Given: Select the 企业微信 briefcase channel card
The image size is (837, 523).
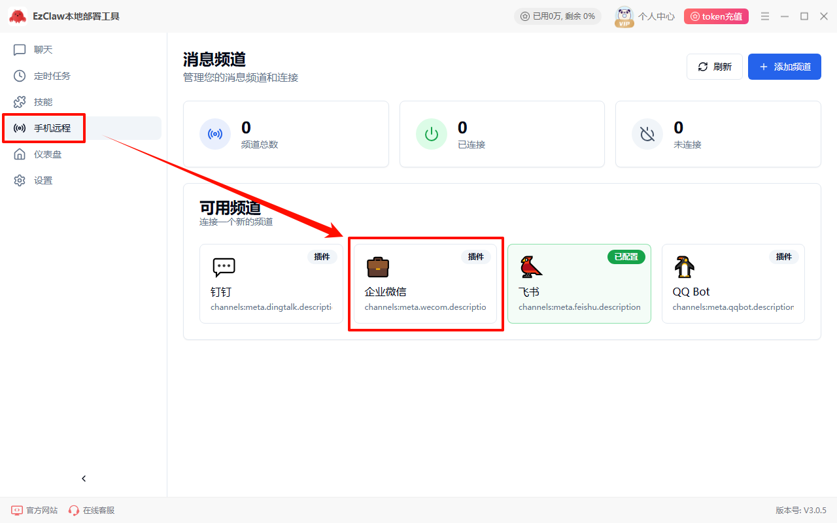Looking at the screenshot, I should click(x=425, y=284).
